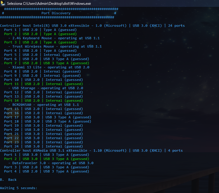Click ASMedia 'Port 3 | USB 2.0' line
219x193 pixels.
(x=47, y=167)
